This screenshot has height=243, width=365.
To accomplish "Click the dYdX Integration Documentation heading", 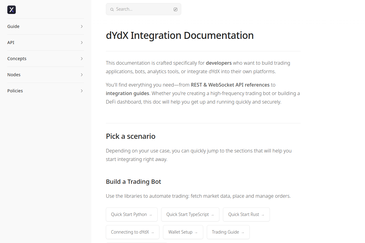I will pos(180,35).
